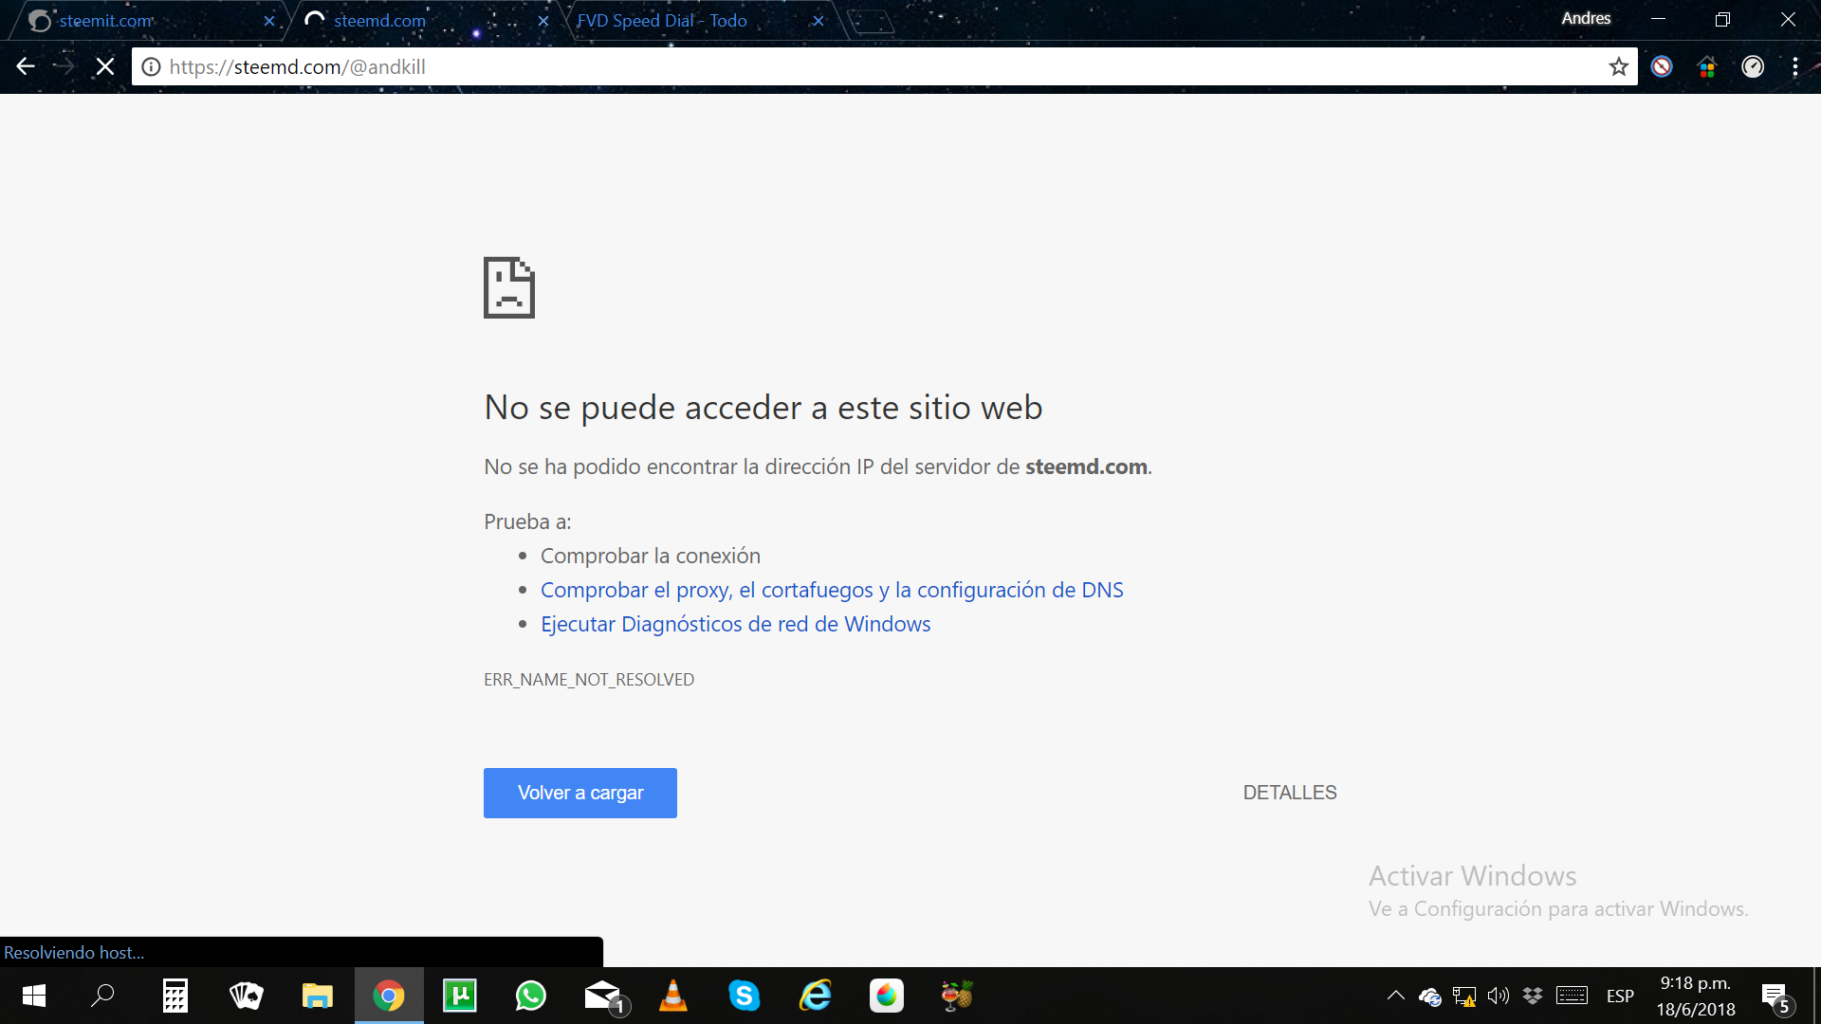The image size is (1821, 1024).
Task: Open proxy, firewall and DNS settings link
Action: point(831,590)
